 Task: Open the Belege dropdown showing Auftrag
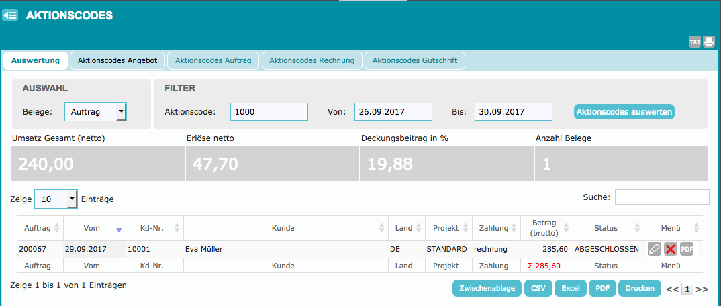coord(95,112)
